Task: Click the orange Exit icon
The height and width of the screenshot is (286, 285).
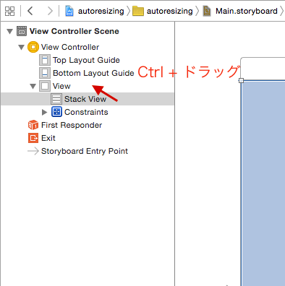Action: point(33,138)
